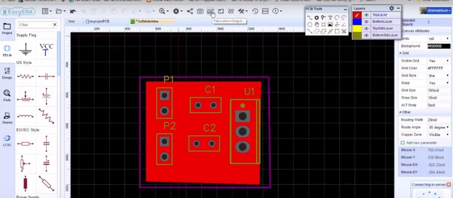Select the Group/Ungroup tool in PCB Tools
This screenshot has width=453, height=198.
tap(344, 31)
